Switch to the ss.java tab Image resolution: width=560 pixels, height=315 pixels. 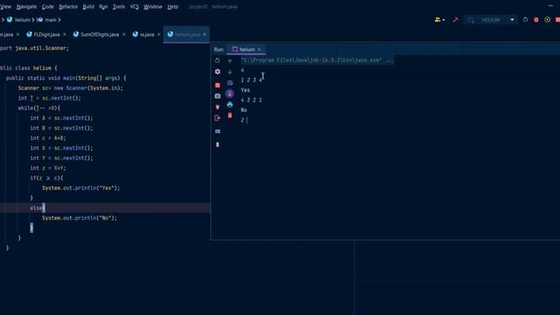[147, 35]
